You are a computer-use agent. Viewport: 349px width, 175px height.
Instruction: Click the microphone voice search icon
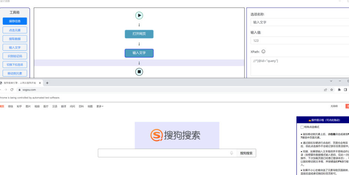point(231,153)
